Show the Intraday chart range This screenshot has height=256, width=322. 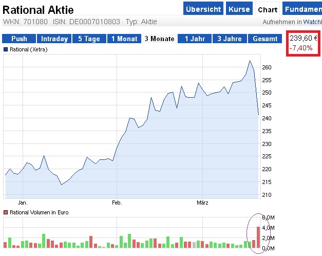54,39
